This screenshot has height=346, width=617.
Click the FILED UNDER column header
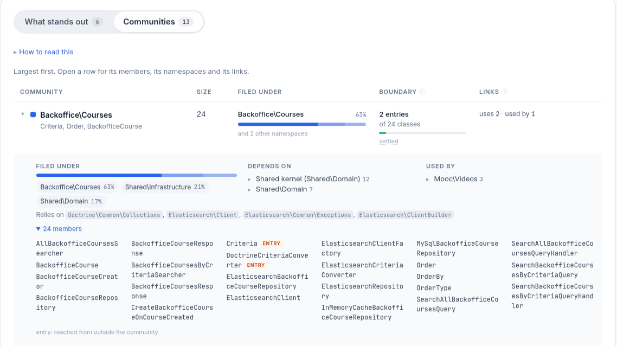click(x=260, y=92)
